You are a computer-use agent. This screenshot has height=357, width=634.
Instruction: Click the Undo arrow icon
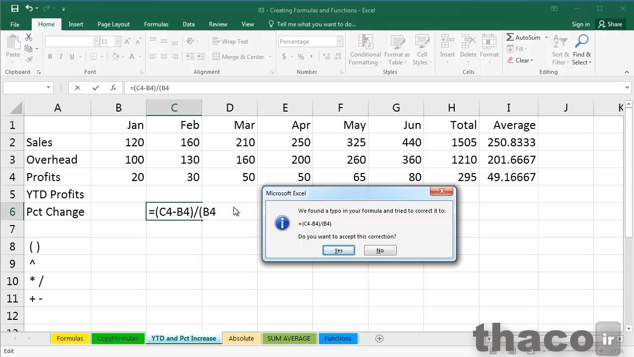coord(29,8)
